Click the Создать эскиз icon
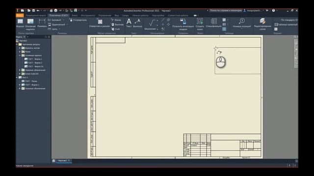314x176 pixels. tap(200, 21)
